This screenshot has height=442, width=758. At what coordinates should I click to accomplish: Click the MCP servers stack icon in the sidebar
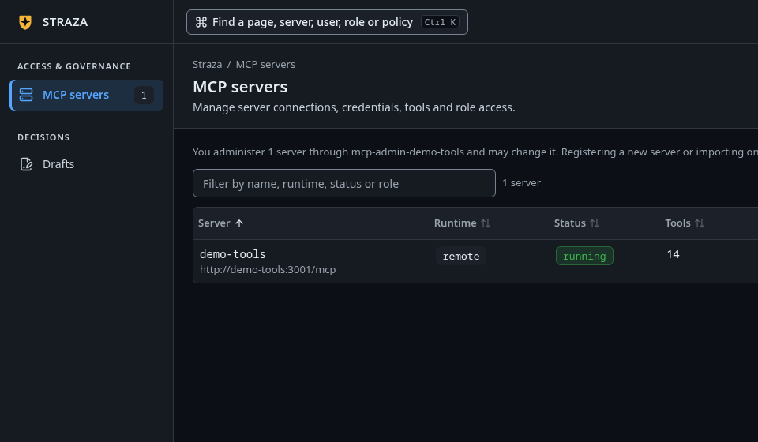26,95
